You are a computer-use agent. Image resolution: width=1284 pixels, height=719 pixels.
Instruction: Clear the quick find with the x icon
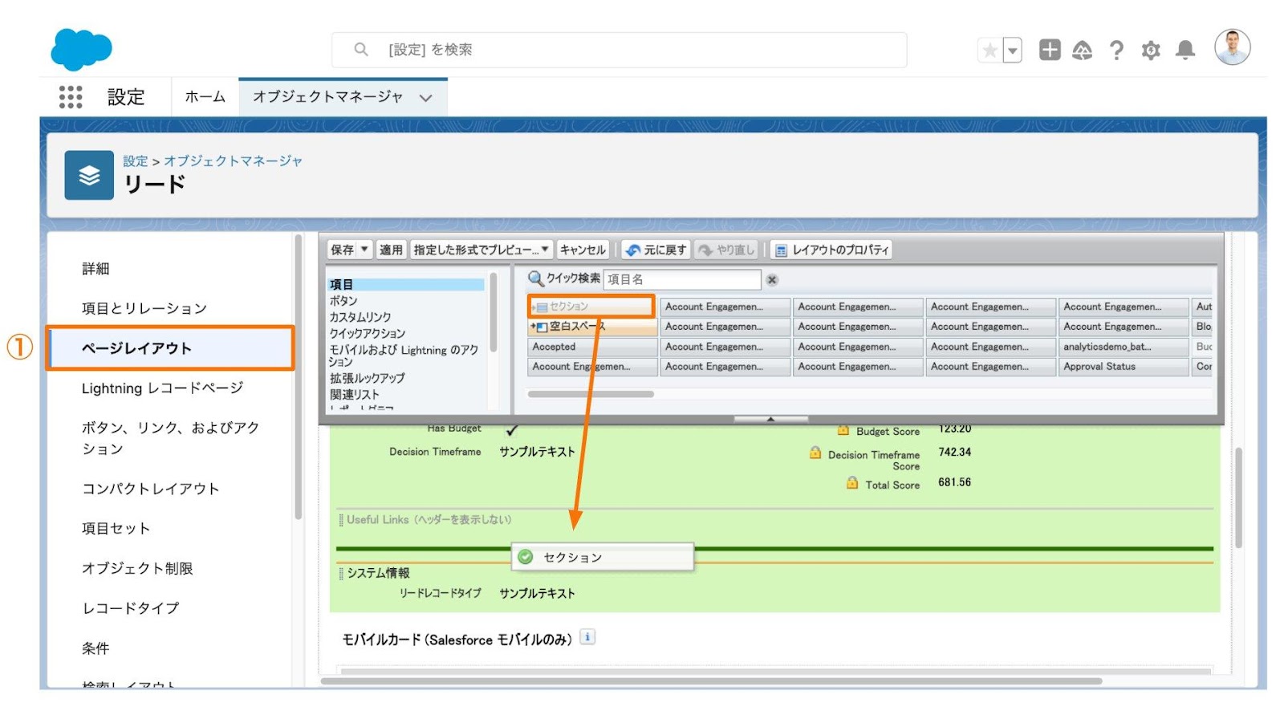pyautogui.click(x=772, y=279)
